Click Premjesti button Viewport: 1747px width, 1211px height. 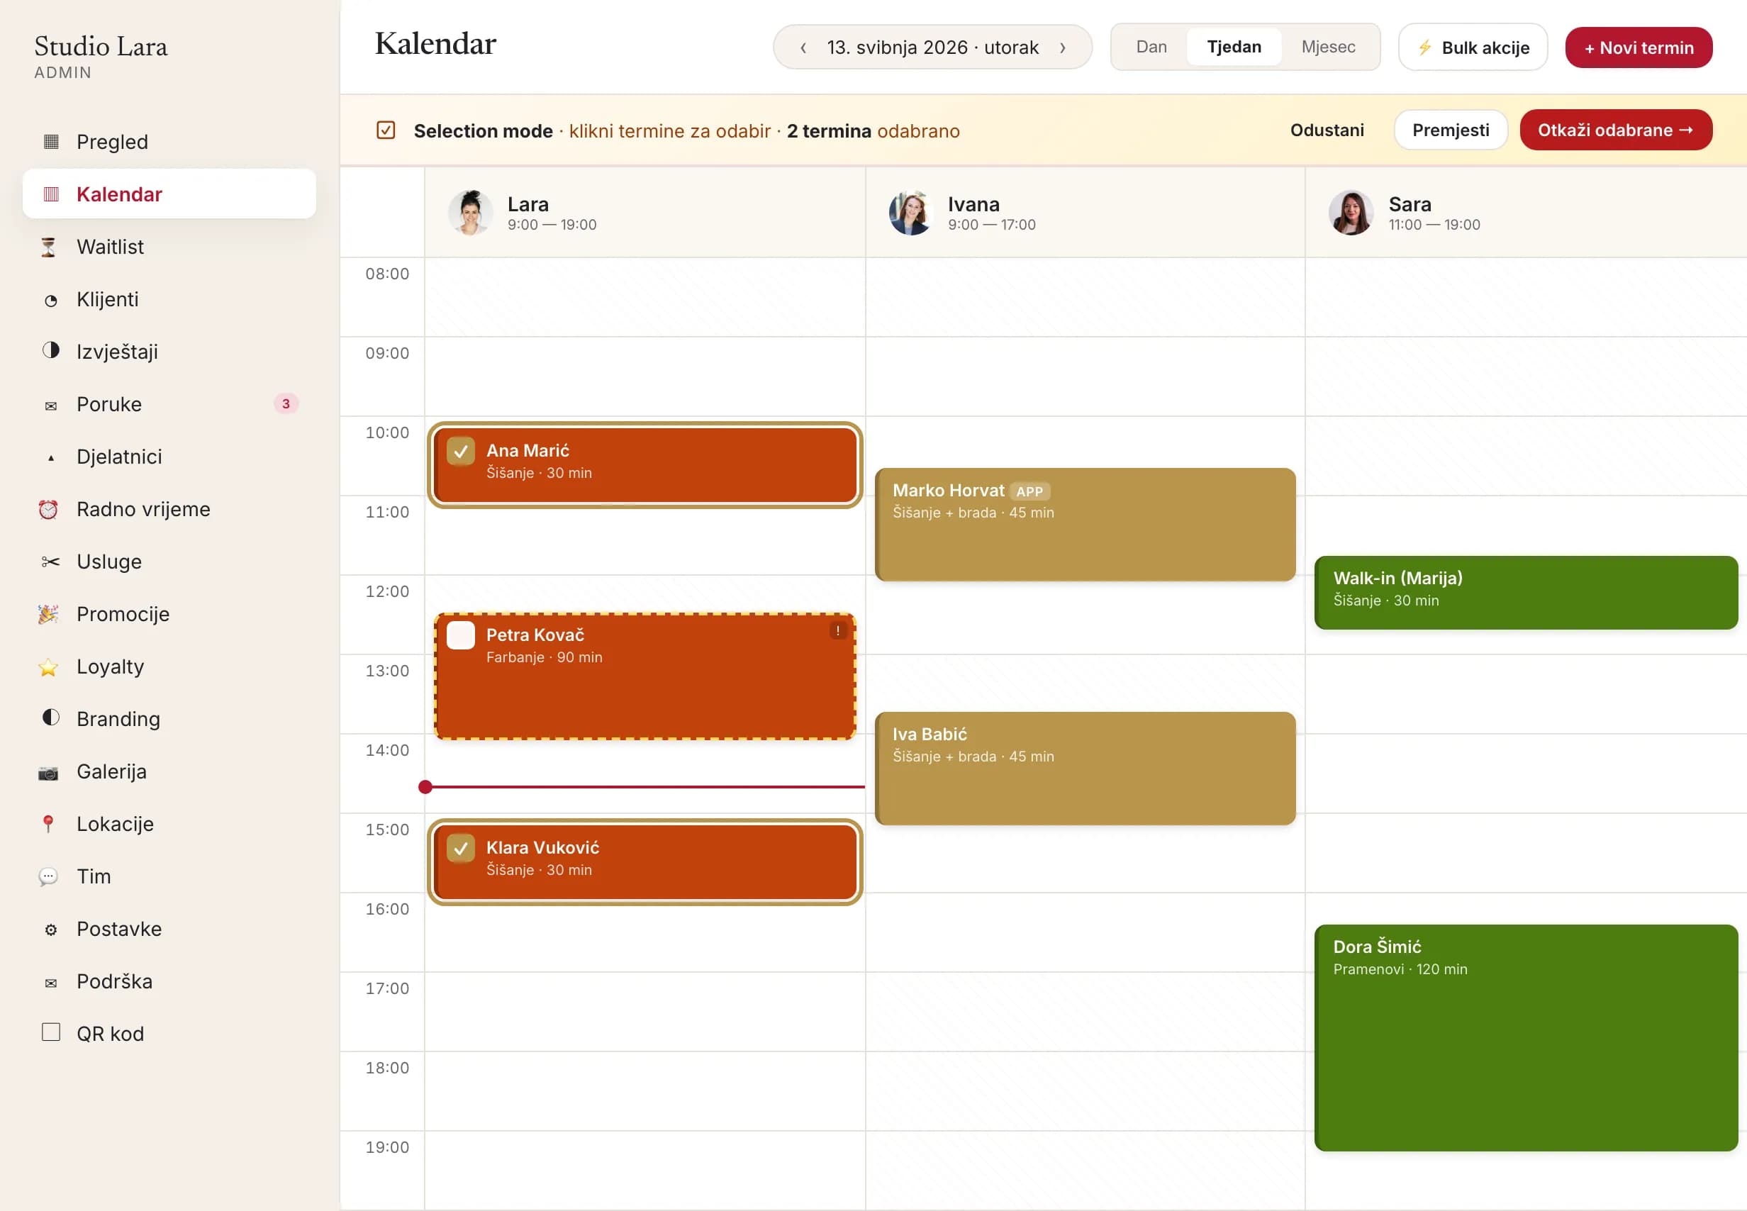[x=1451, y=130]
